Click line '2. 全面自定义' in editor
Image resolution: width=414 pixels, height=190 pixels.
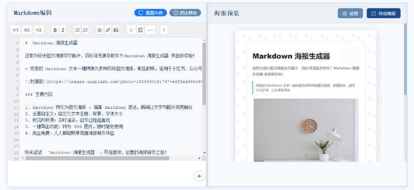tap(74, 114)
